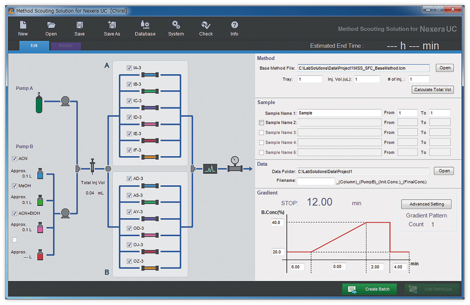Toggle the MeOH solvent checkbox

(14, 186)
